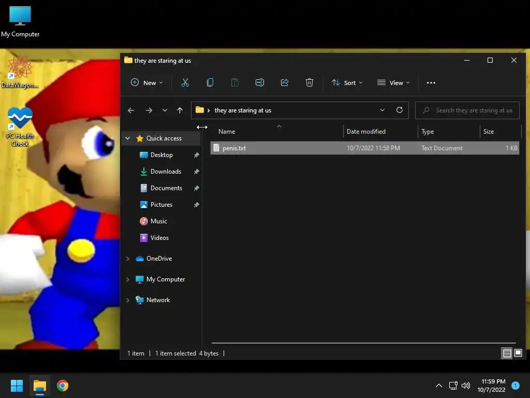Open the volume speaker tray icon
This screenshot has height=398, width=530.
click(466, 386)
